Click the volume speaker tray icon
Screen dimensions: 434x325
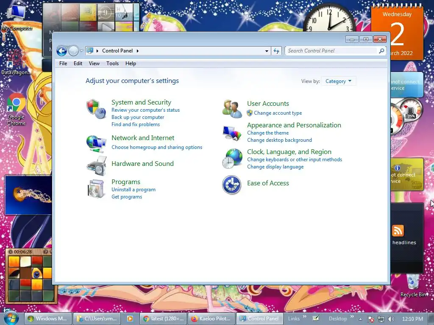click(x=391, y=319)
